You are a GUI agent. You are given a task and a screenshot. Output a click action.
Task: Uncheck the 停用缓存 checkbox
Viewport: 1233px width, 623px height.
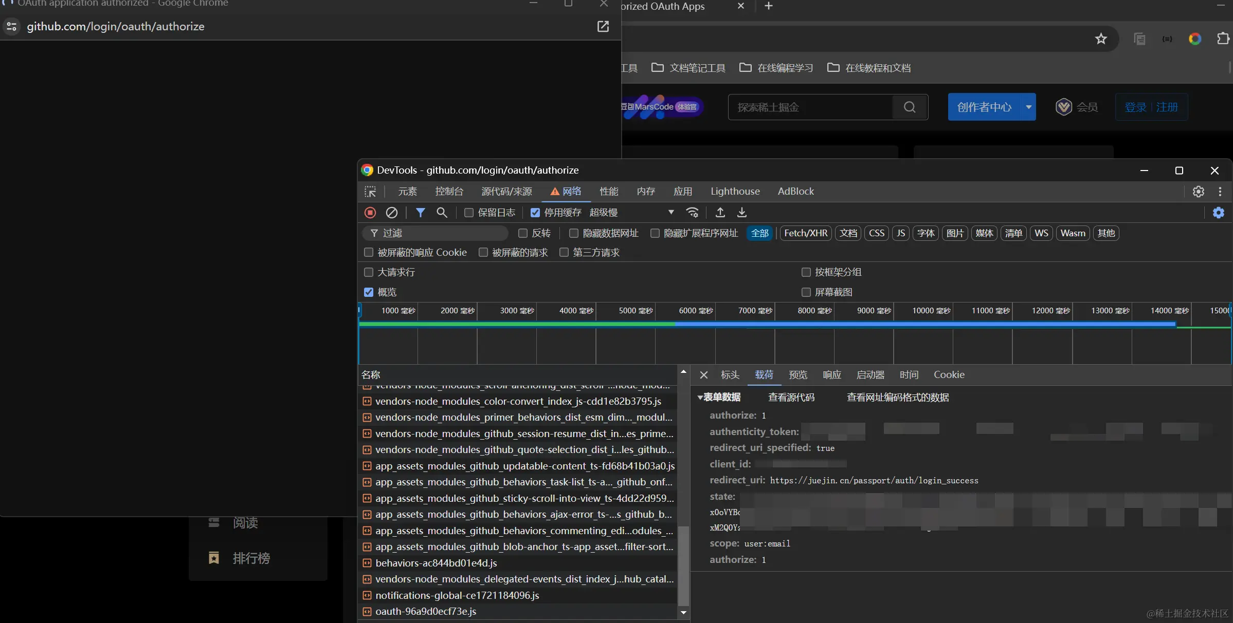click(535, 213)
